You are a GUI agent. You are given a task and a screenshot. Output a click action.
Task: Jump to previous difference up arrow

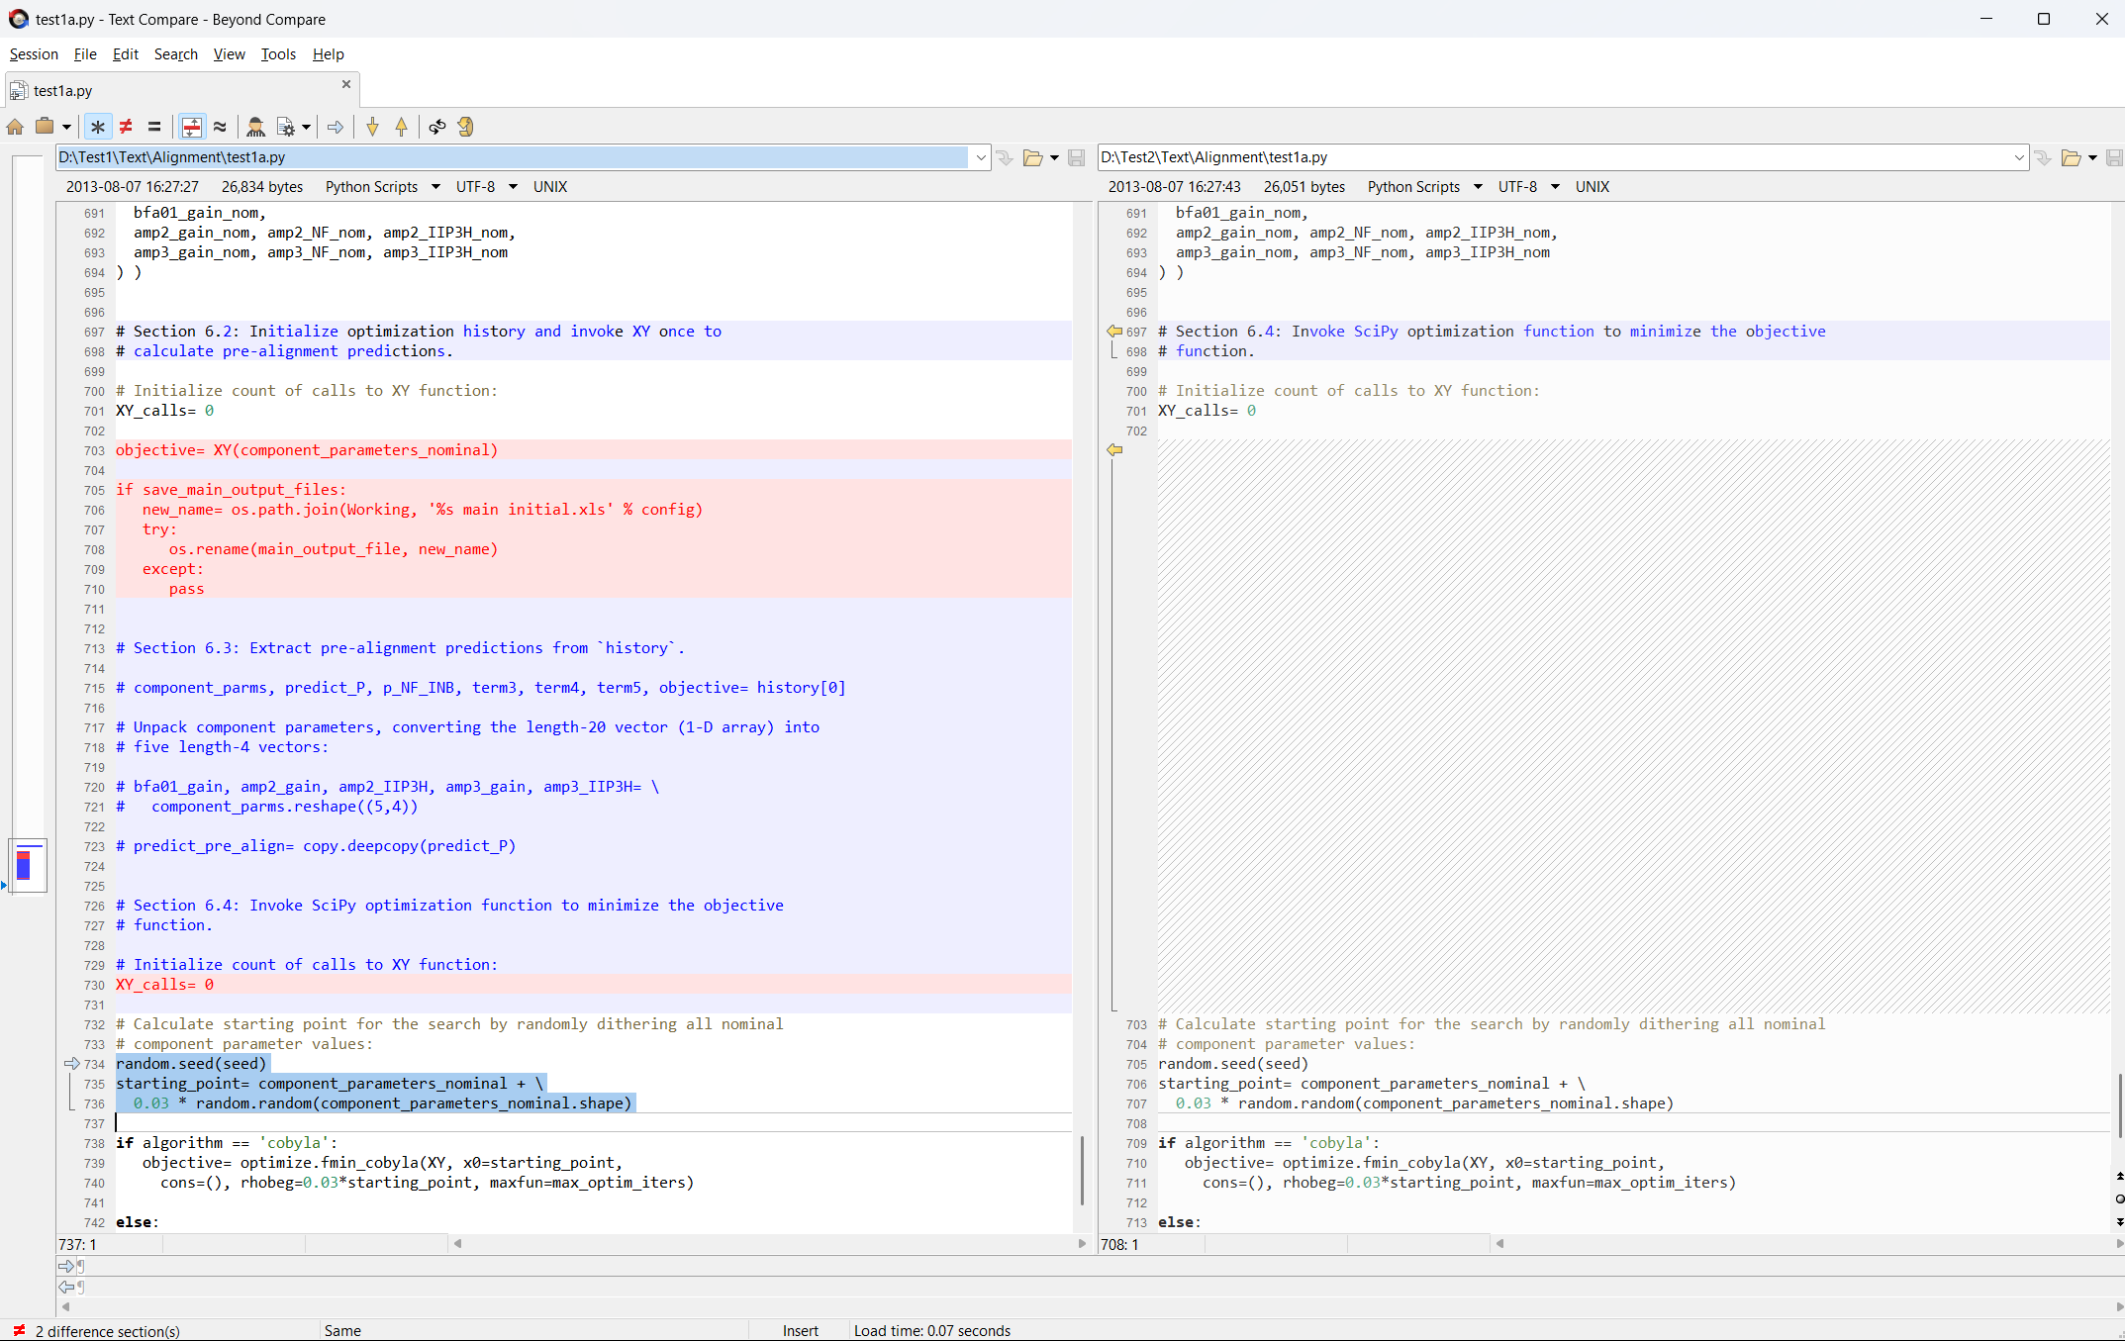coord(401,127)
